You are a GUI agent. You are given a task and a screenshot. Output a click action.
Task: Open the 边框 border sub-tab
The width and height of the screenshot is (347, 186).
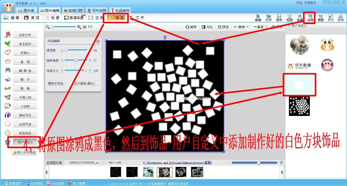(96, 18)
